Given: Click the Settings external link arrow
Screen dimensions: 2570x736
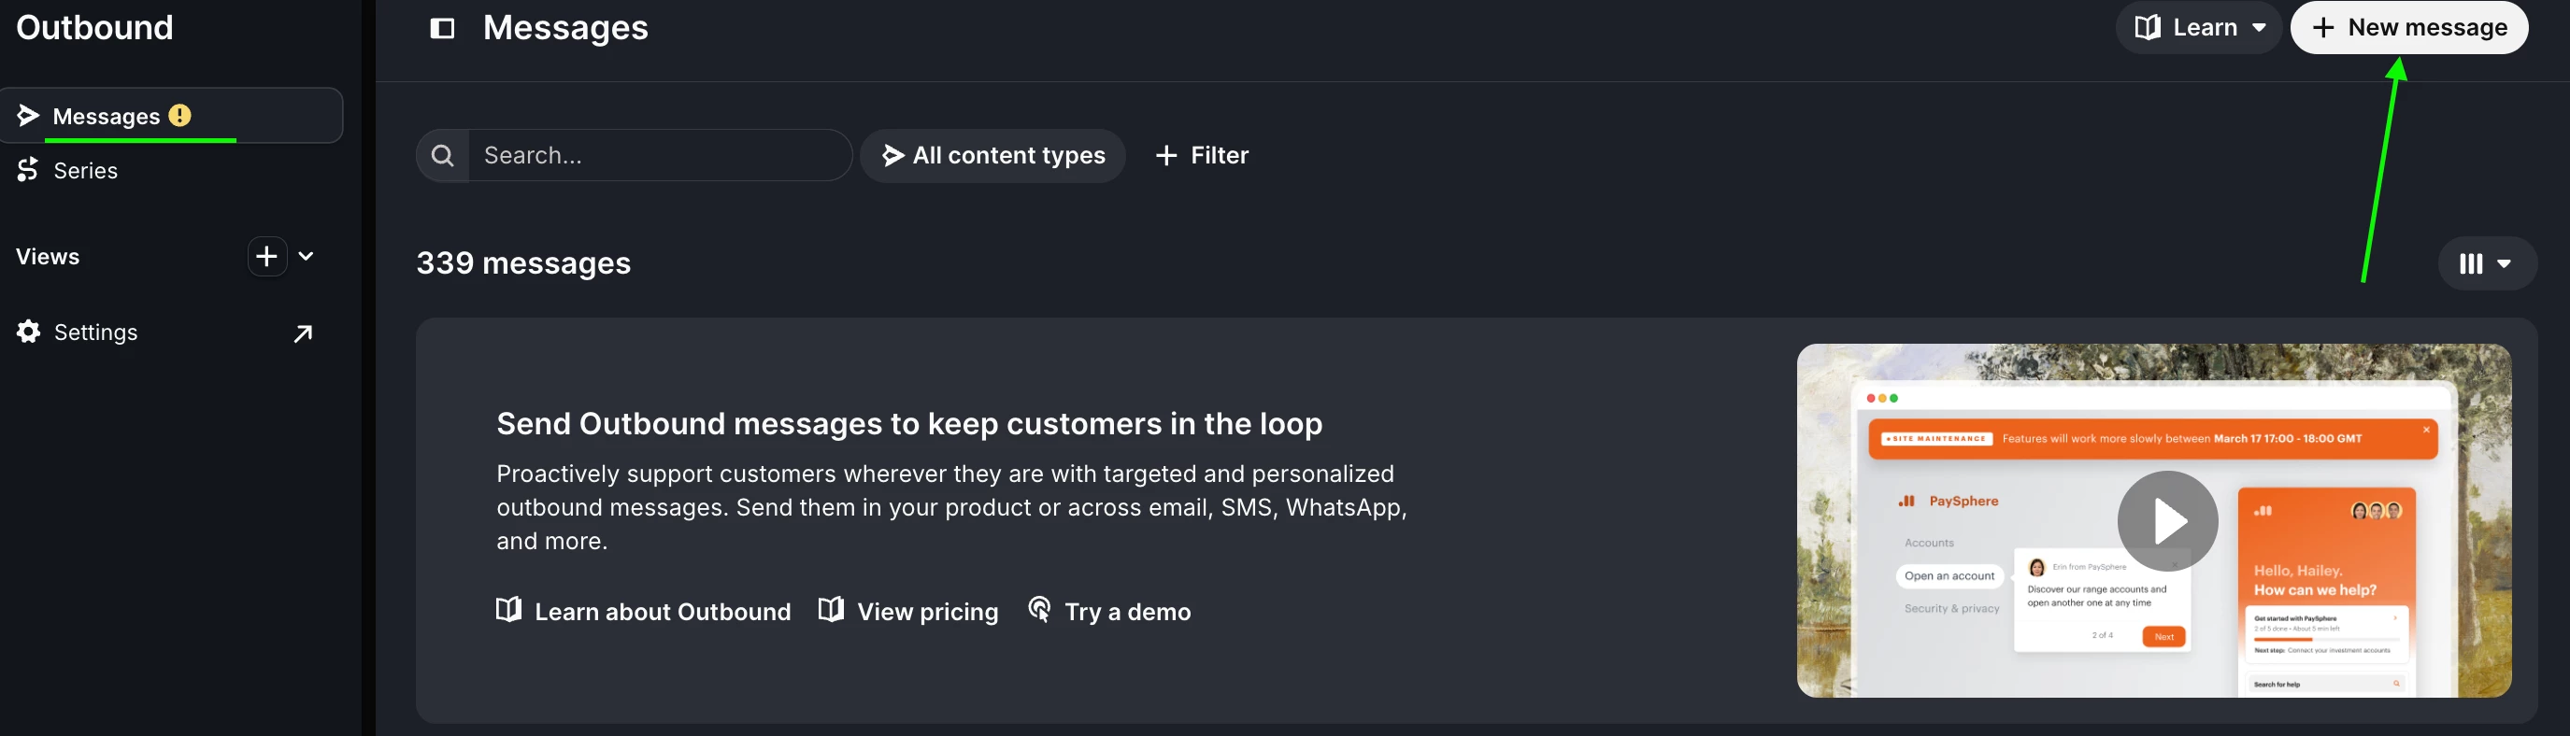Looking at the screenshot, I should coord(302,333).
